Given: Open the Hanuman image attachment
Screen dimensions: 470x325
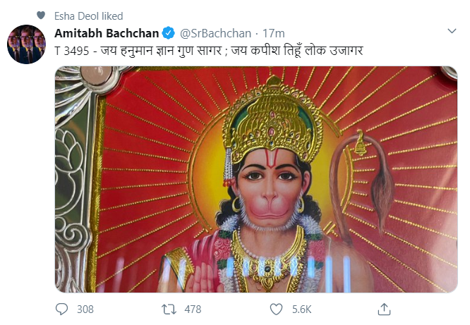Looking at the screenshot, I should 255,179.
